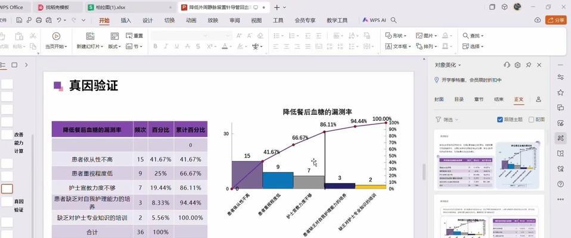Open the 查找 find dropdown
Screen dimensions: 571x238
pyautogui.click(x=473, y=36)
